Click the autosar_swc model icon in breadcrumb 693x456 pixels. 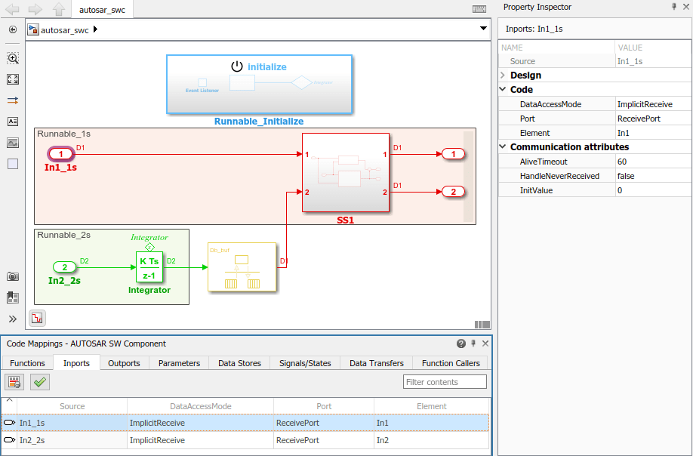point(33,29)
